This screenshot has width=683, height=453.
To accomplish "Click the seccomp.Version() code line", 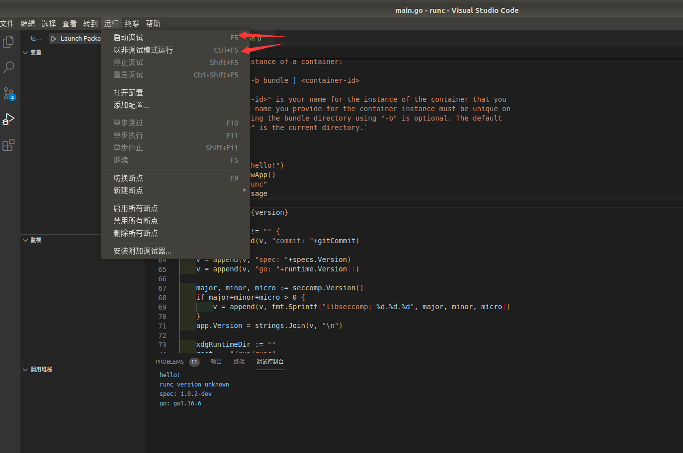I will tap(280, 288).
